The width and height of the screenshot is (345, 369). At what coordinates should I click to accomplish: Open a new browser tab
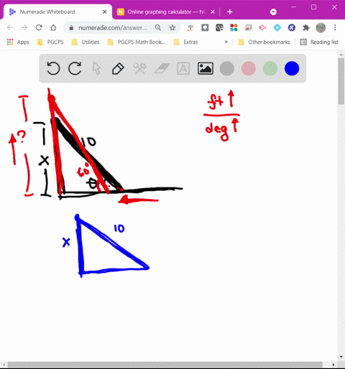point(230,11)
